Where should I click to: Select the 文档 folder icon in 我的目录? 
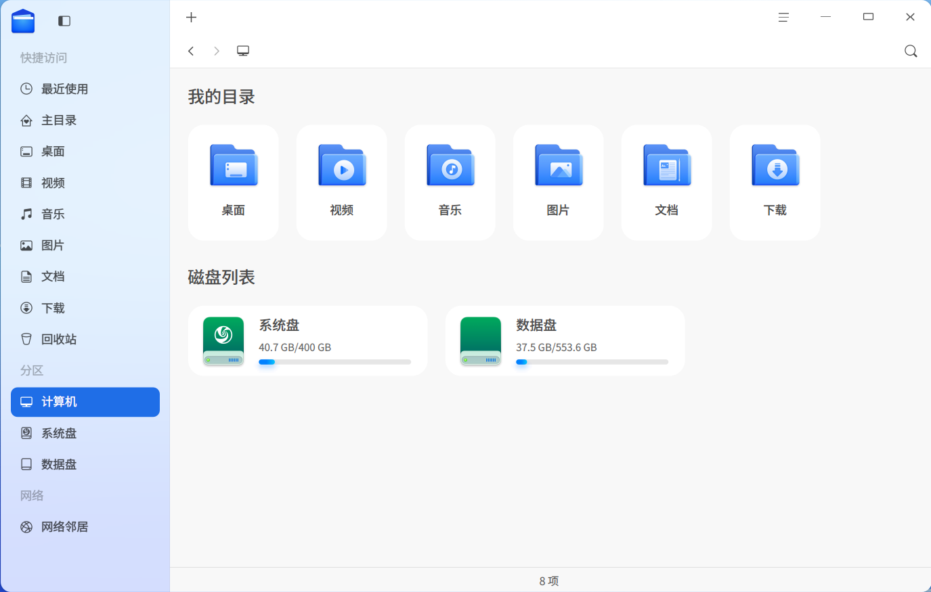click(667, 165)
